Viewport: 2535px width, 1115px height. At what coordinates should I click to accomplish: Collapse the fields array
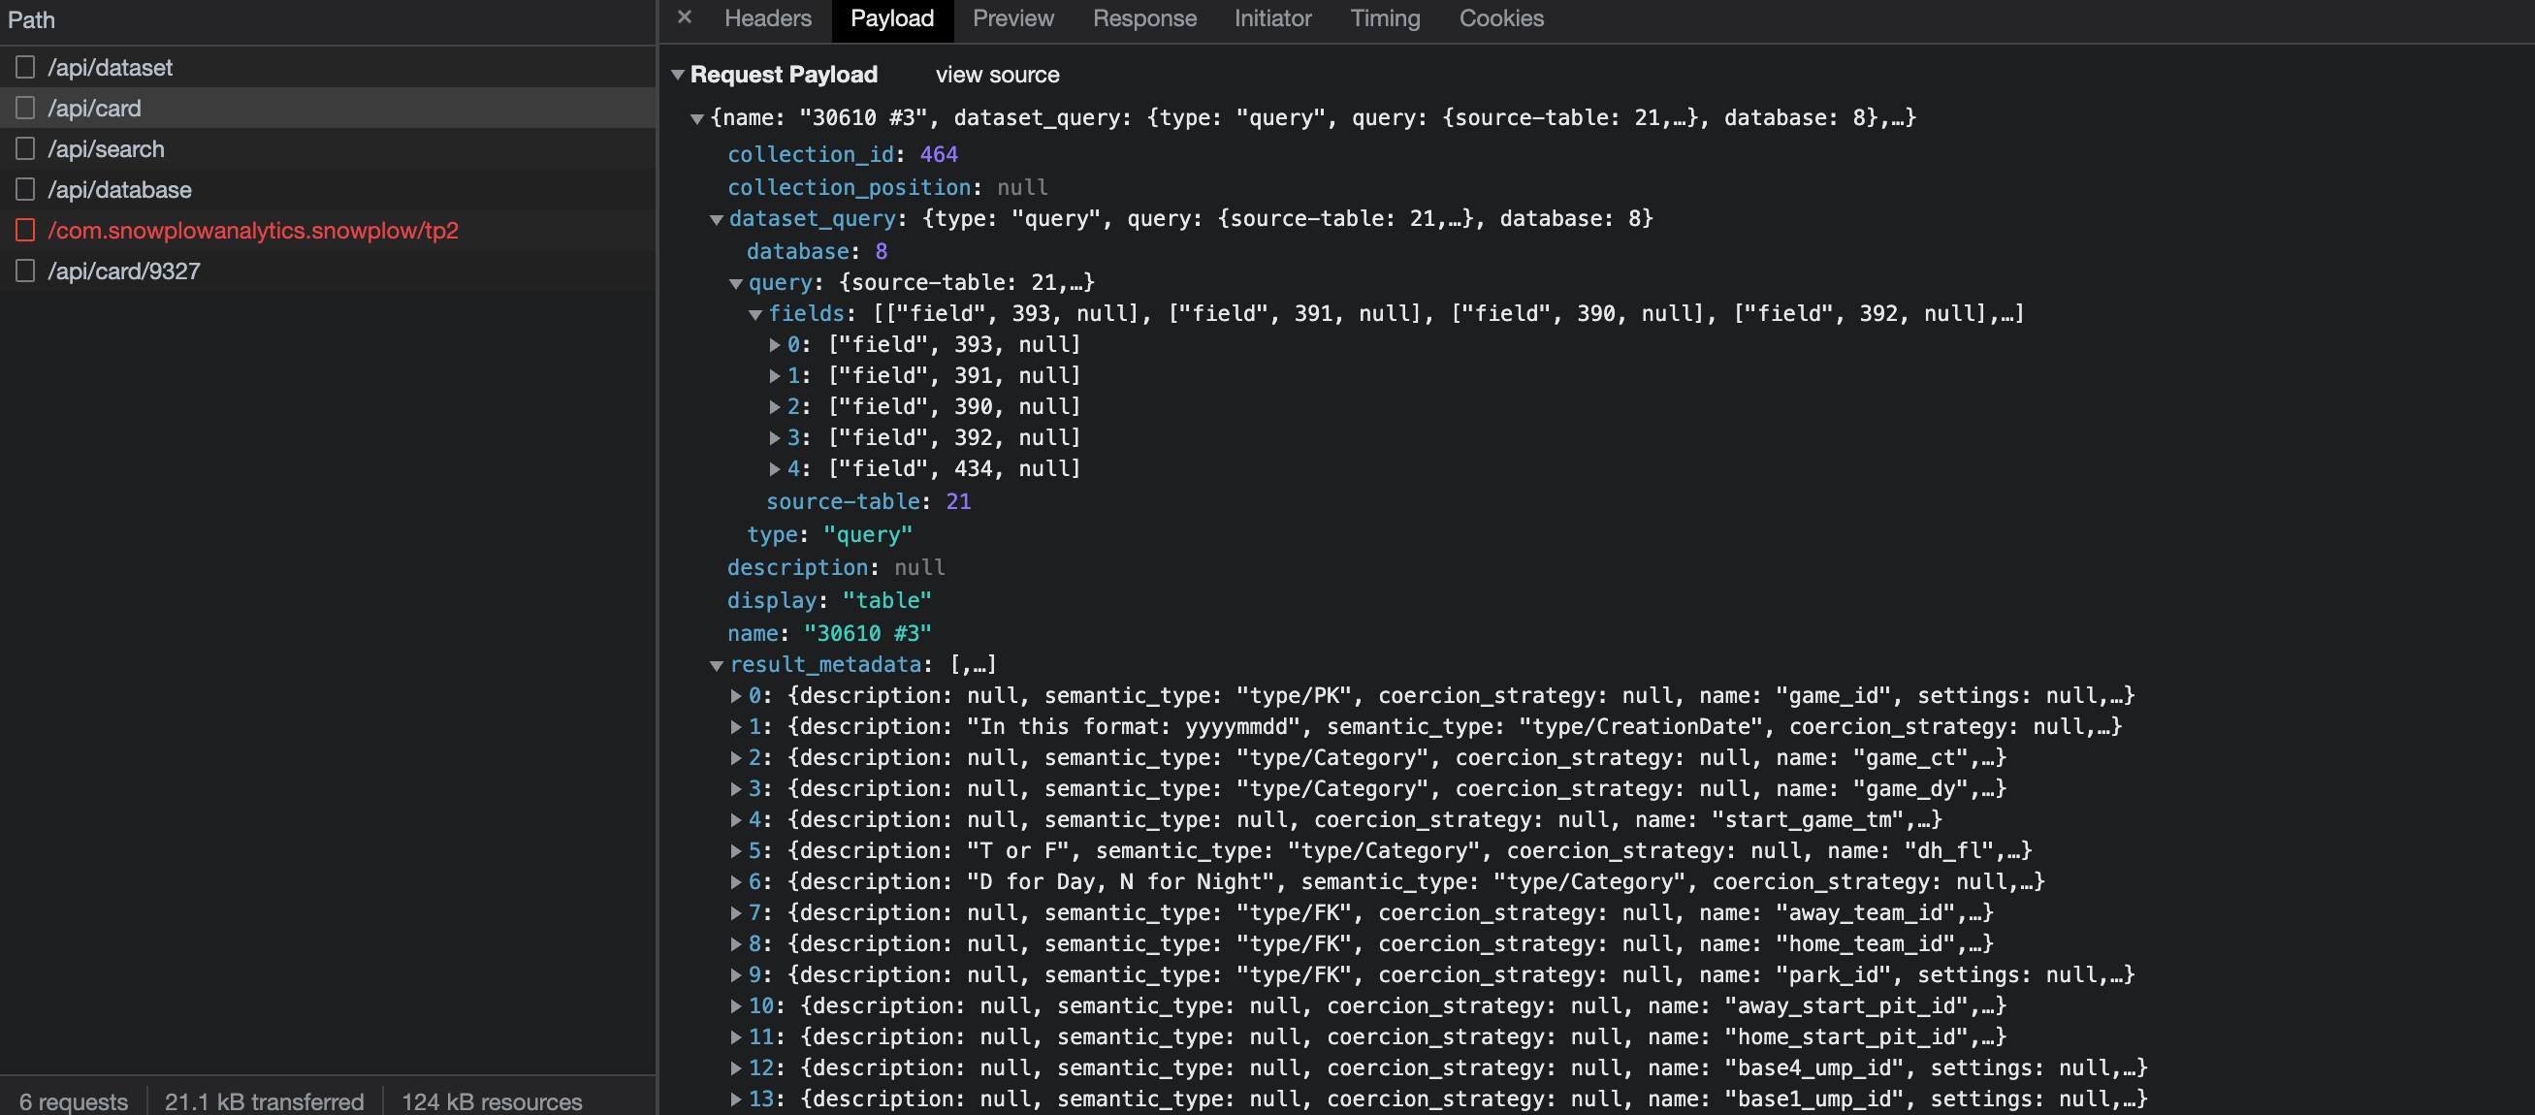tap(755, 313)
